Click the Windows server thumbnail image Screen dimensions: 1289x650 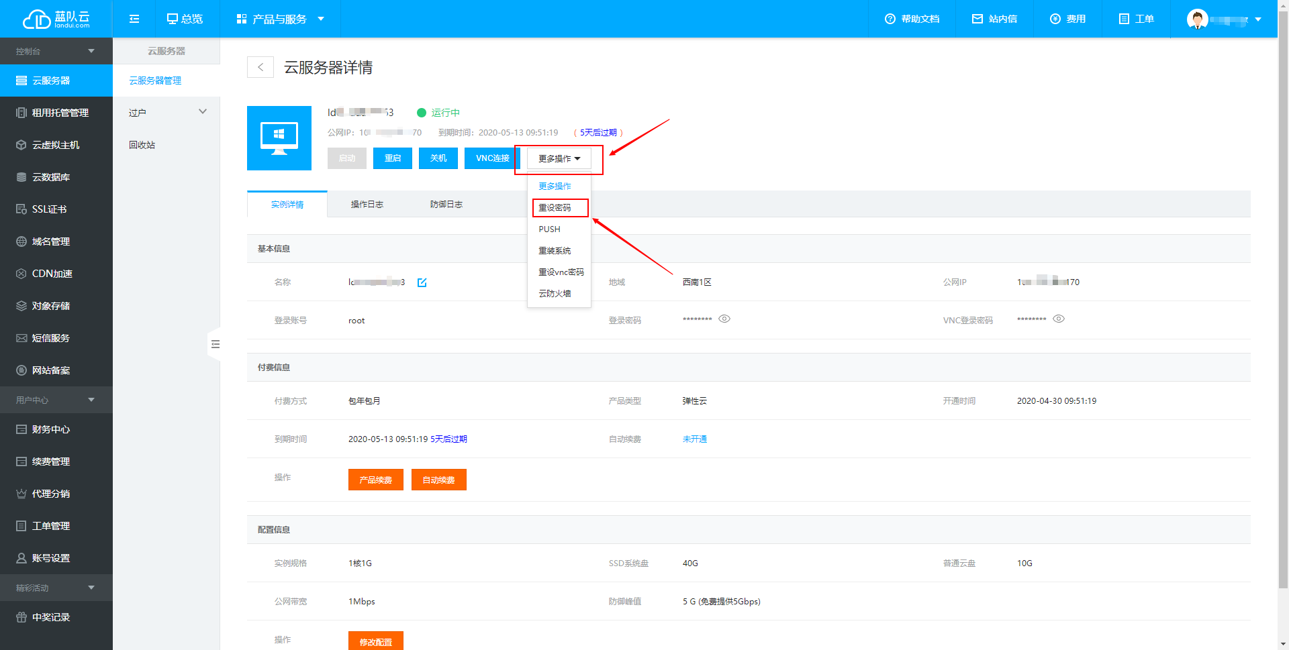279,138
